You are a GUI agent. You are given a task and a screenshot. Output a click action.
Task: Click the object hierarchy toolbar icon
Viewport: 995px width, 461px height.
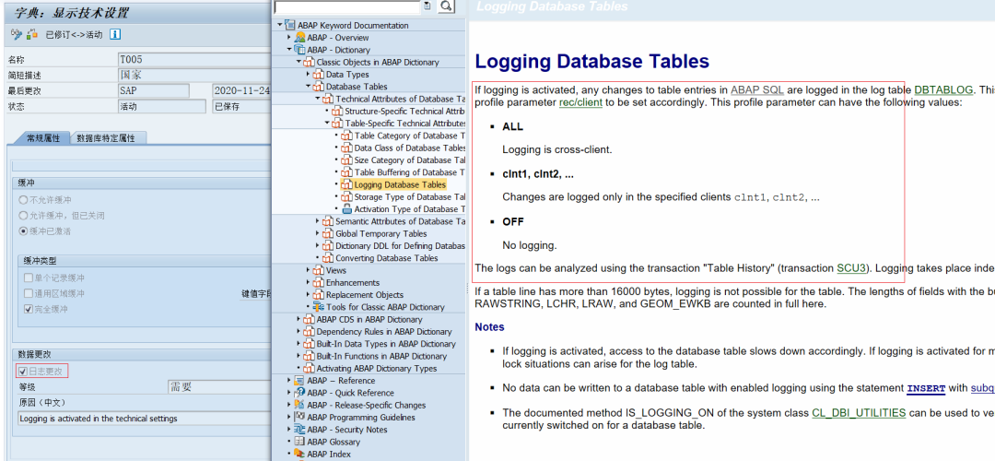click(30, 34)
